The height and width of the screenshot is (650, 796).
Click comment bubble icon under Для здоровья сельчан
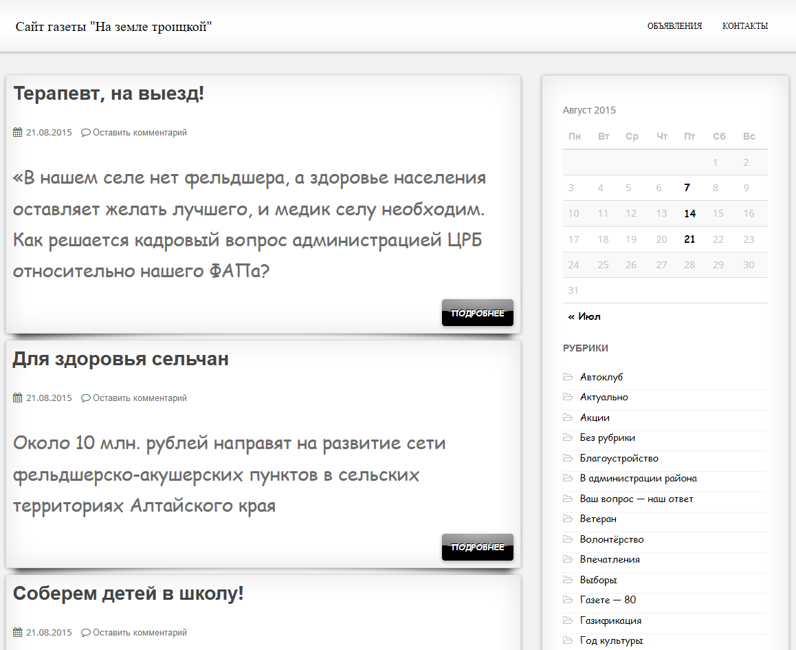click(x=86, y=398)
